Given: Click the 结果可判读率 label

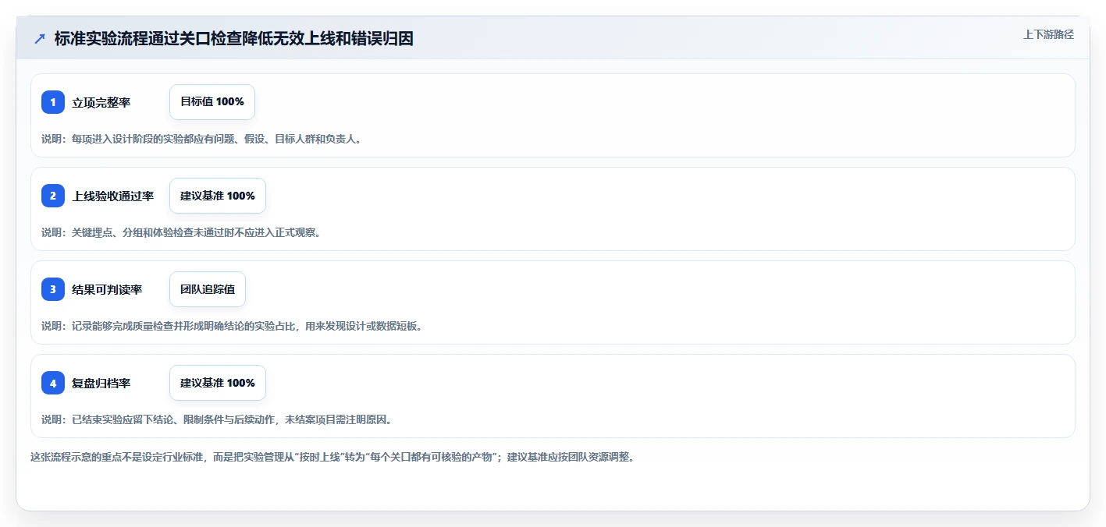Looking at the screenshot, I should [x=107, y=289].
